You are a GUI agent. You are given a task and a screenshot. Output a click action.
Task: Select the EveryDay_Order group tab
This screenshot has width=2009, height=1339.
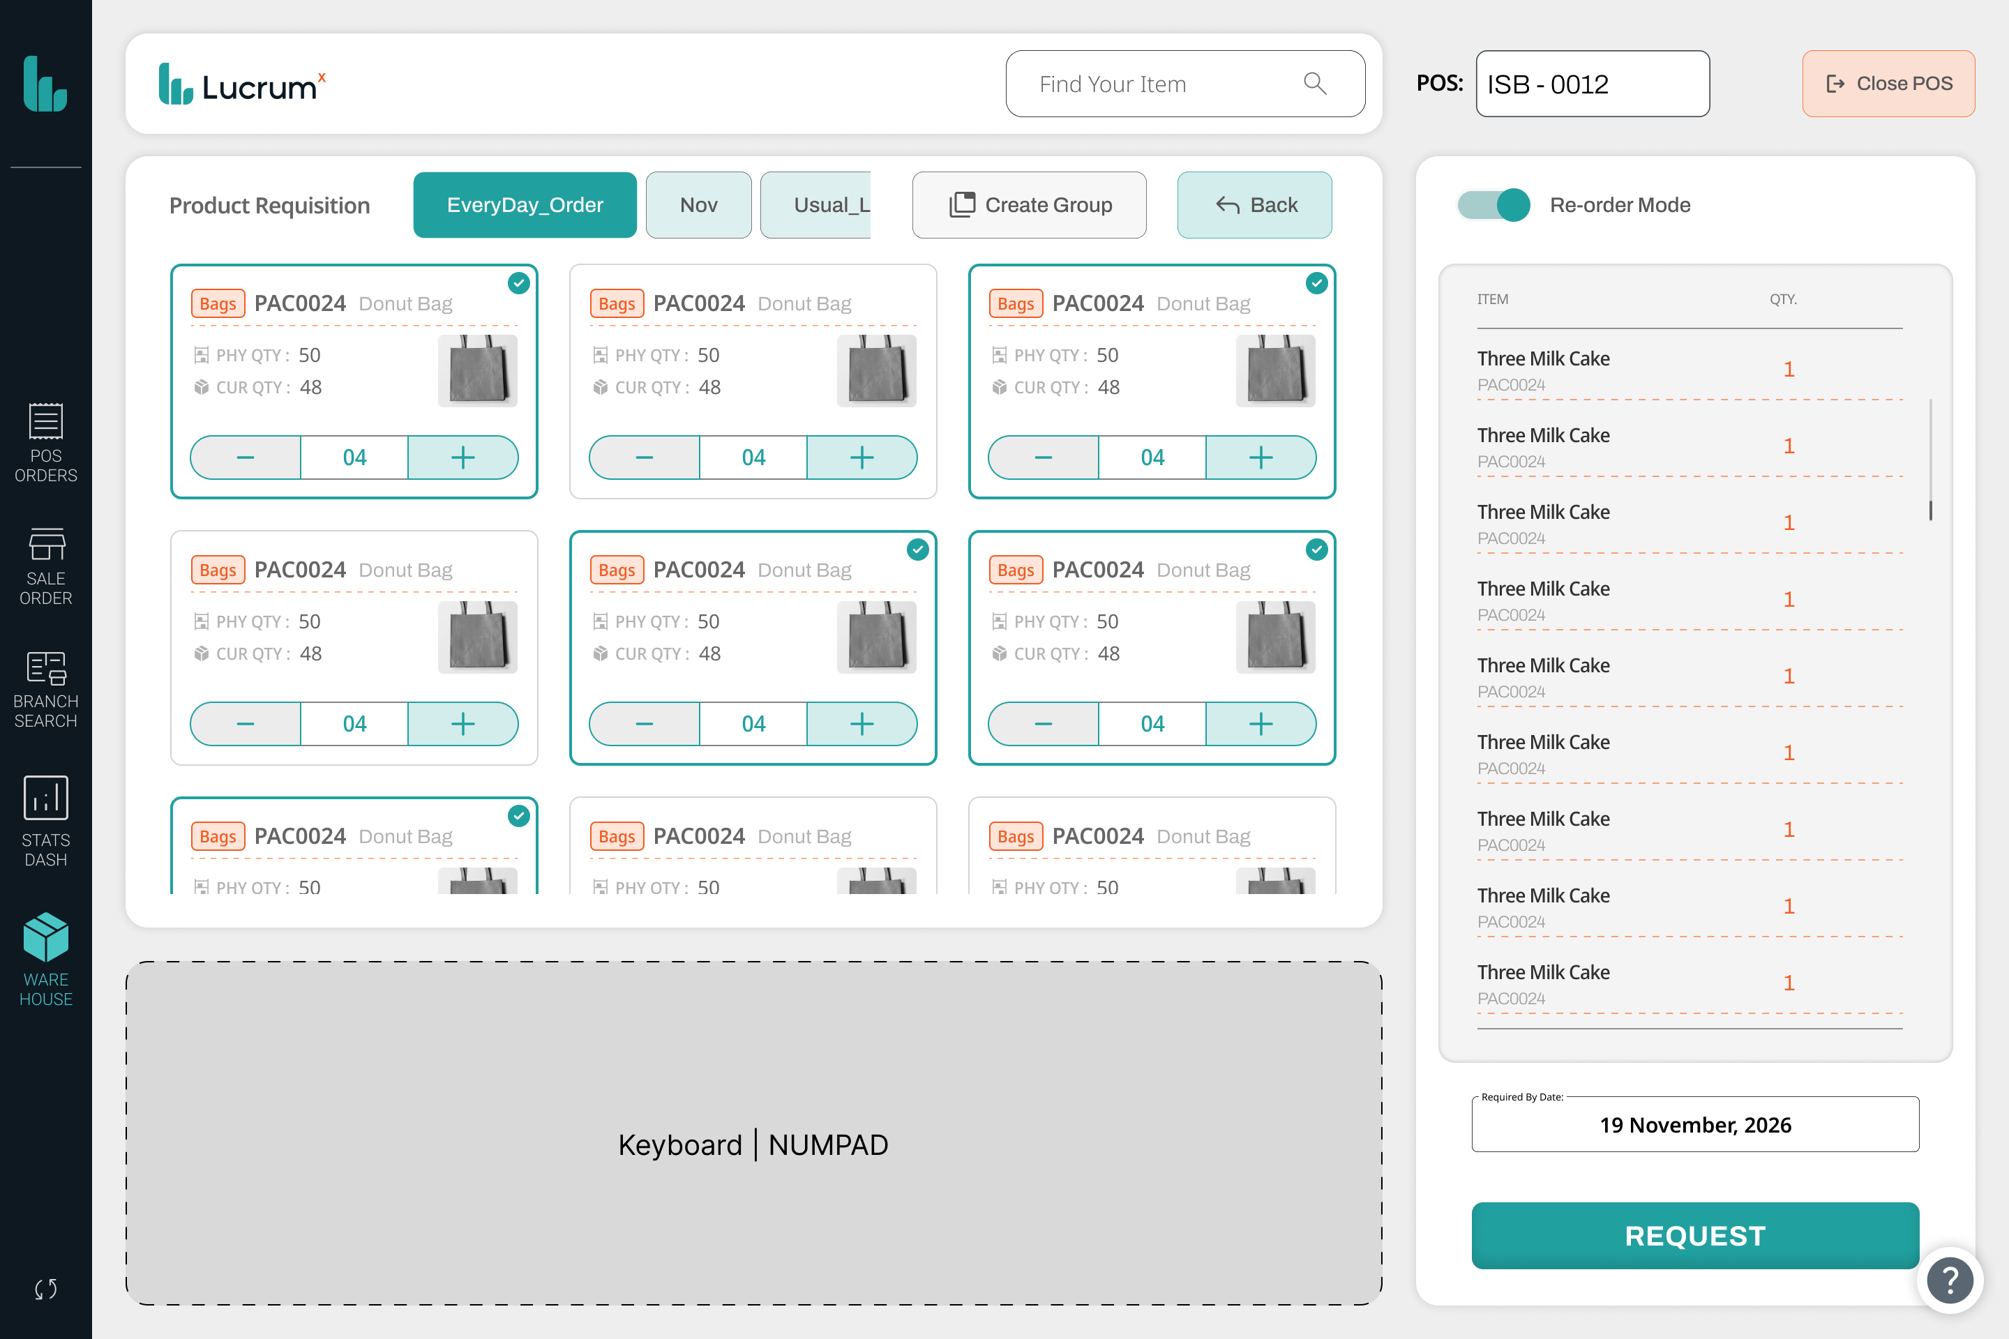pyautogui.click(x=525, y=205)
